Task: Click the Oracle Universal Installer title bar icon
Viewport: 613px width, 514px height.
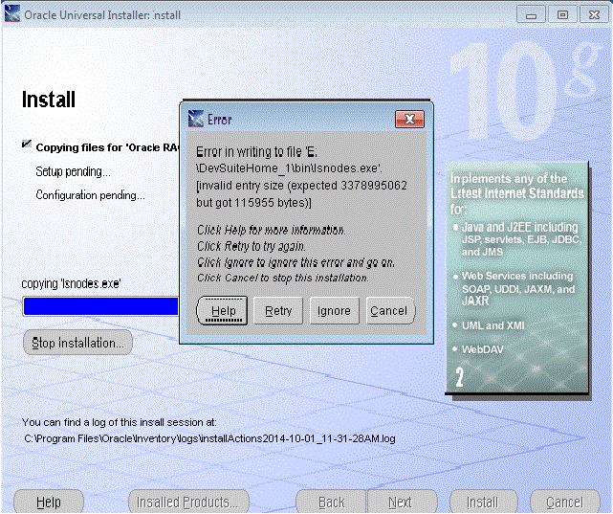Action: (11, 15)
